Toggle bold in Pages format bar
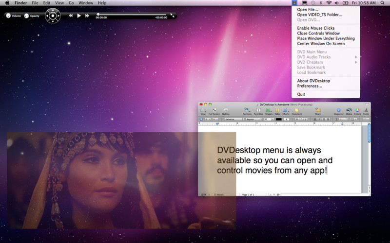Image resolution: width=390 pixels, height=243 pixels. 297,119
